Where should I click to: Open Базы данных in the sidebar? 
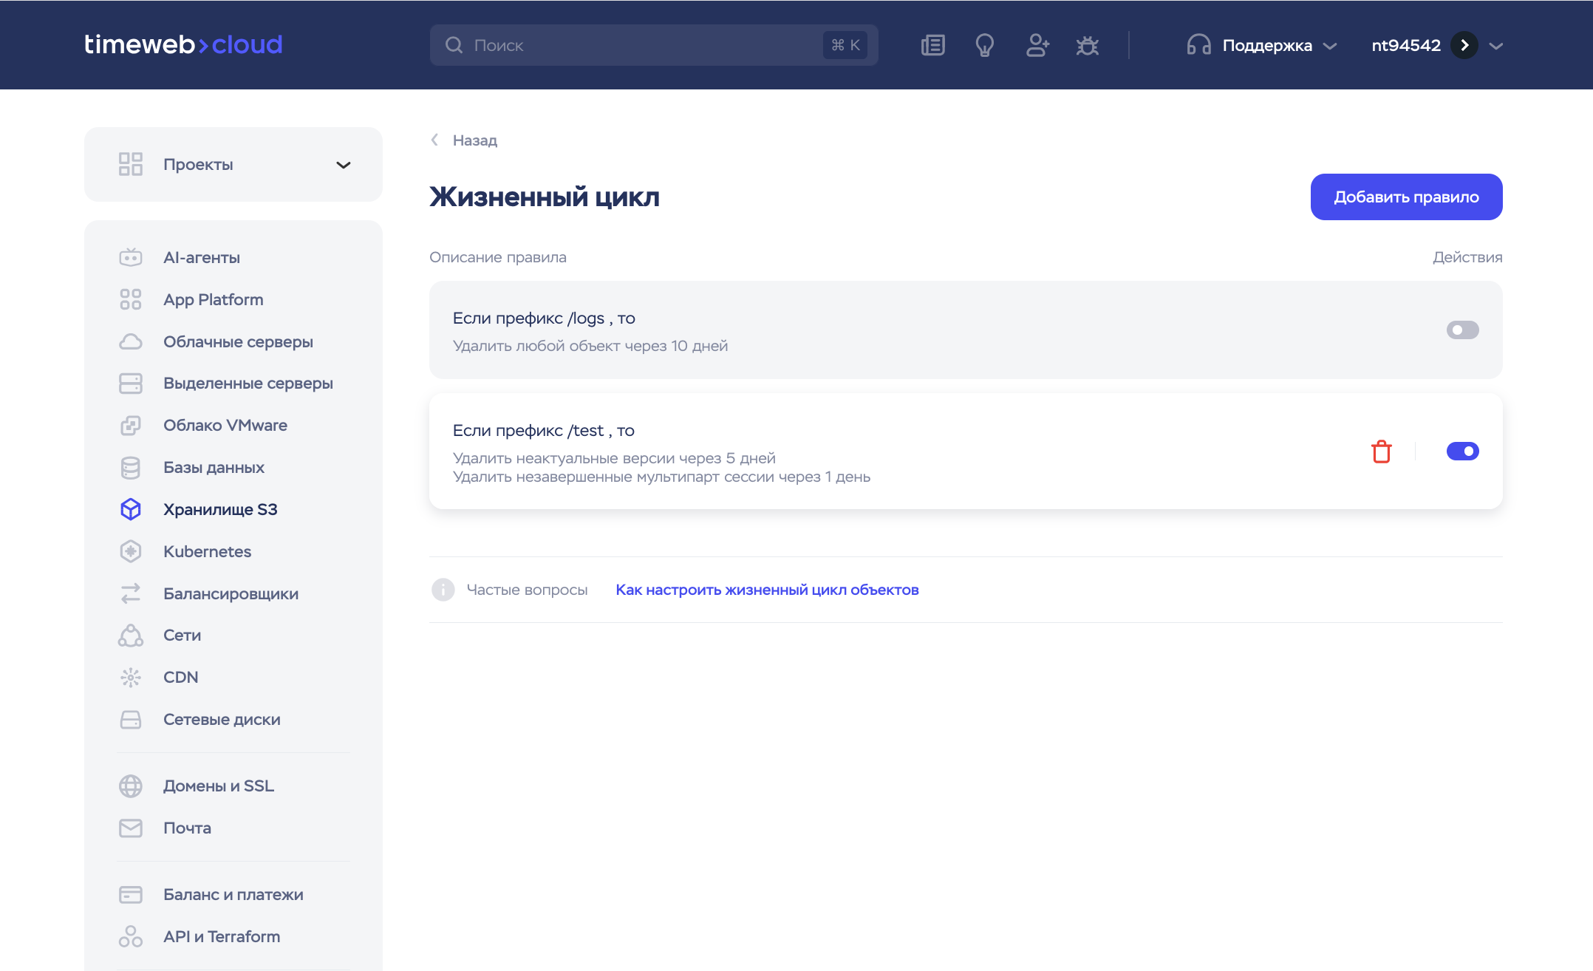tap(214, 468)
